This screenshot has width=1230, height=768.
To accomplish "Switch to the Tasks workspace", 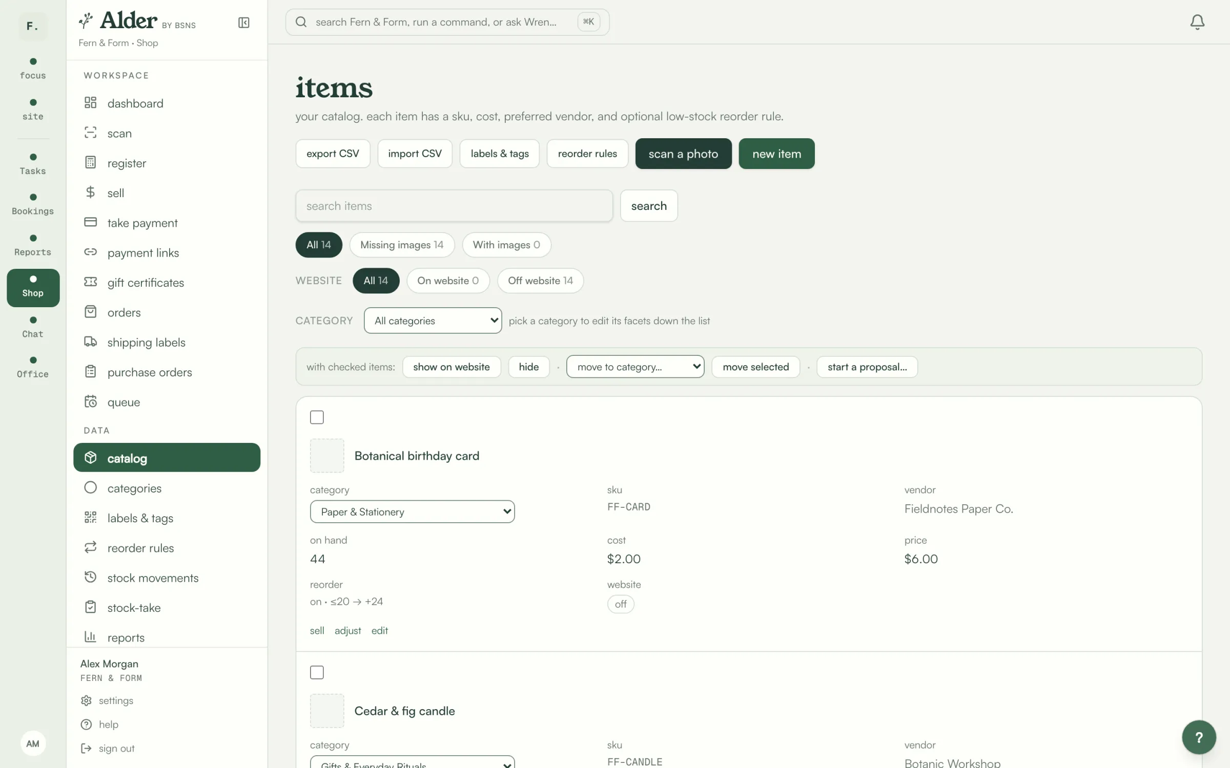I will coord(33,165).
